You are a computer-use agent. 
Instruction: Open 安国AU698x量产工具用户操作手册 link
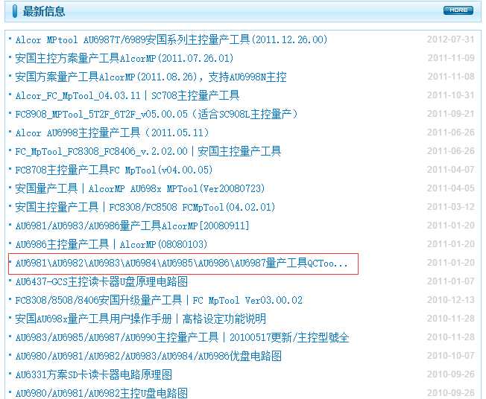coord(141,319)
